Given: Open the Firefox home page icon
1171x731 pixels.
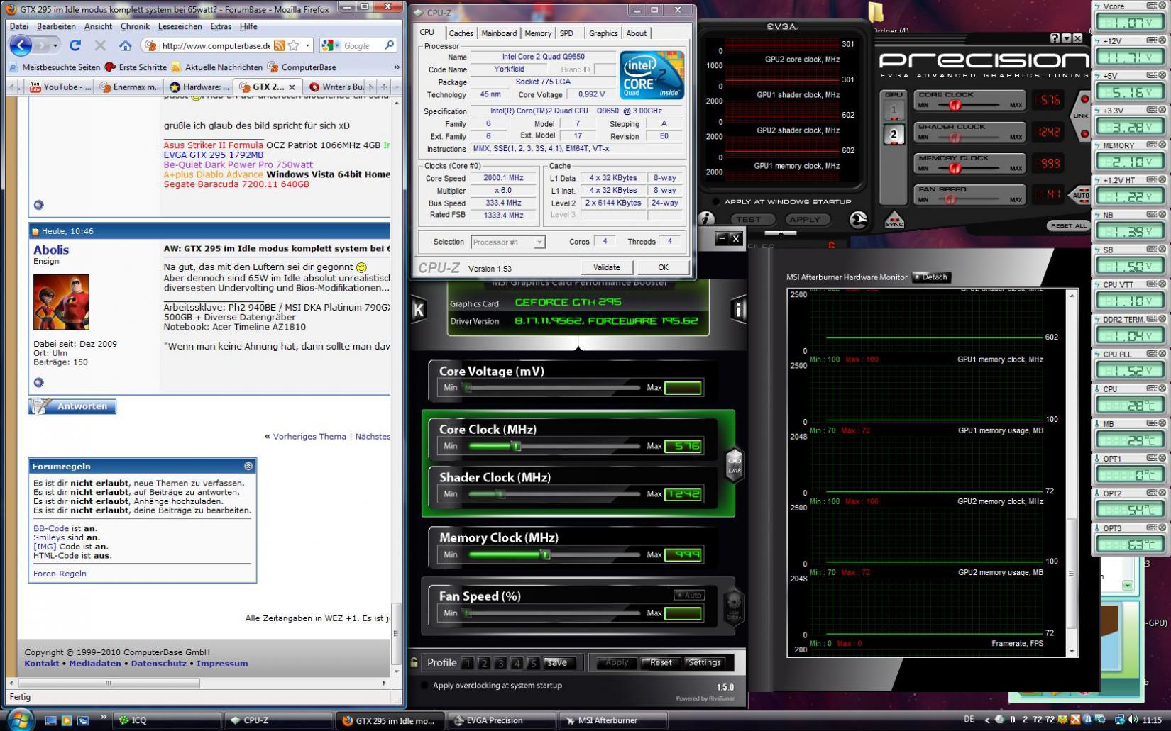Looking at the screenshot, I should pyautogui.click(x=125, y=45).
